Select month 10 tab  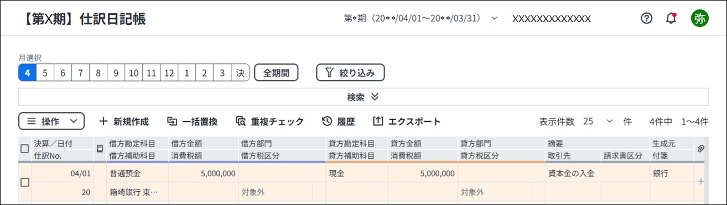tap(133, 72)
